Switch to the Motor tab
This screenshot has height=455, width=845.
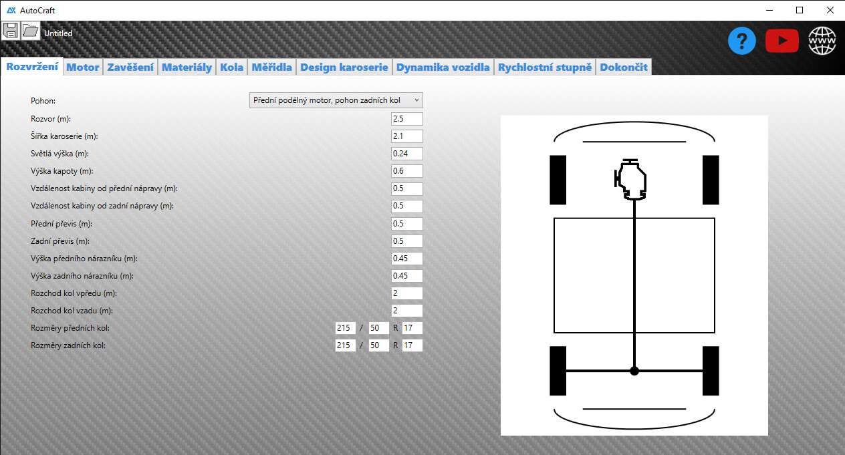(x=83, y=67)
